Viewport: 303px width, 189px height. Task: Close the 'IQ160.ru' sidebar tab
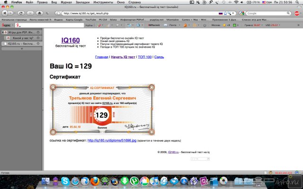(x=39, y=43)
